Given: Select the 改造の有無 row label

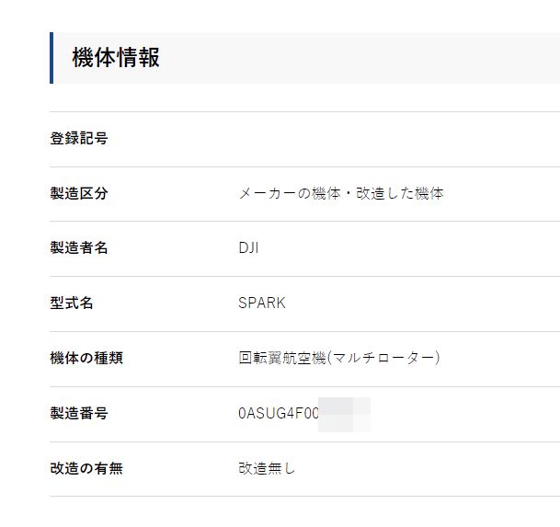Looking at the screenshot, I should [86, 468].
